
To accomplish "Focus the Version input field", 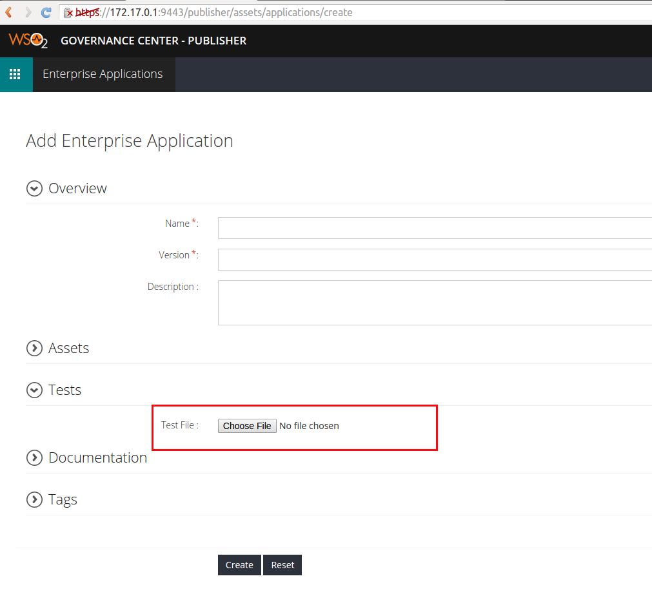I will (x=435, y=260).
